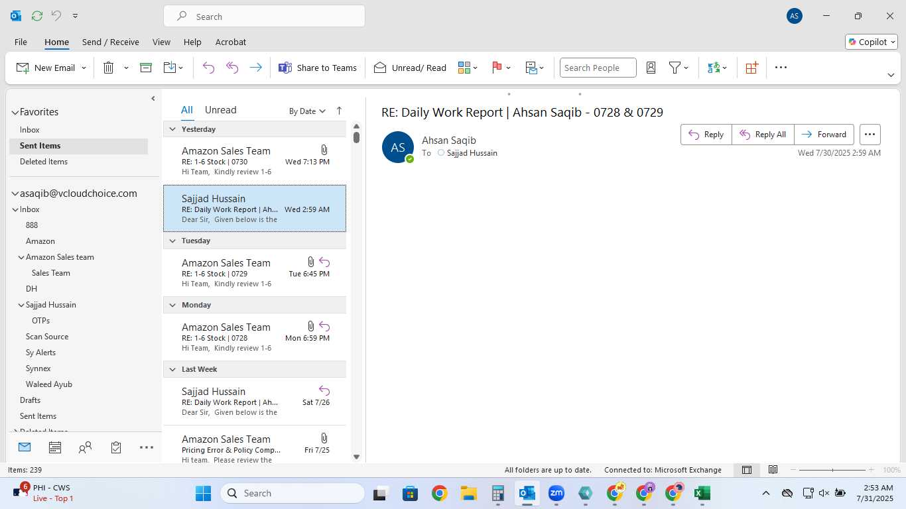The width and height of the screenshot is (906, 509).
Task: Click the zoom out minus button
Action: pyautogui.click(x=794, y=470)
